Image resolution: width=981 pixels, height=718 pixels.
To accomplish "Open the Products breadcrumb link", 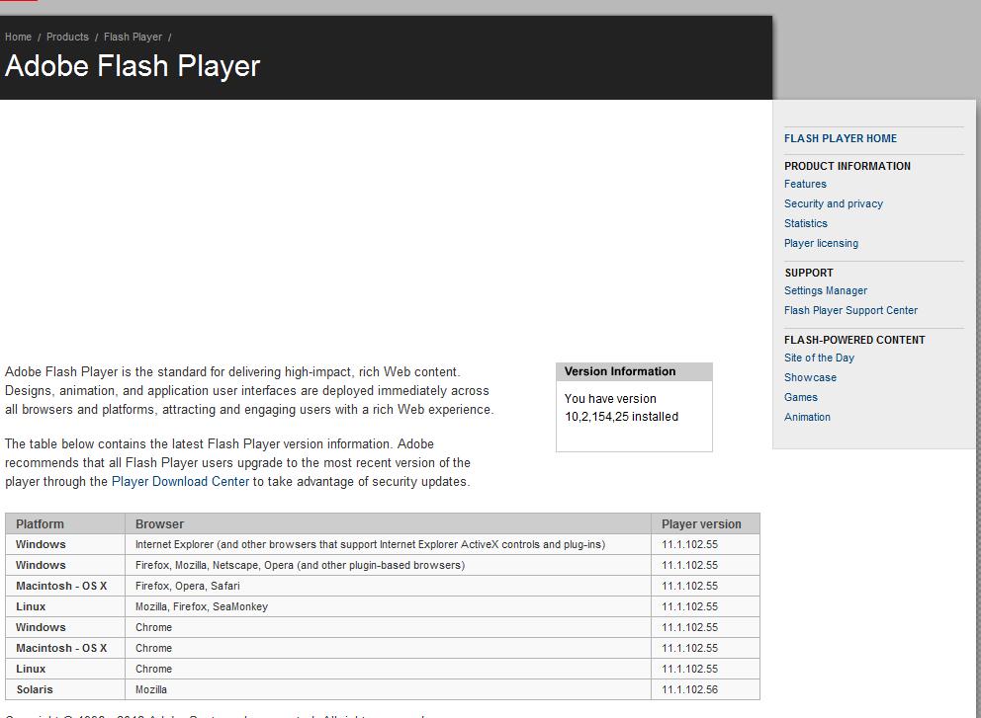I will click(x=67, y=37).
